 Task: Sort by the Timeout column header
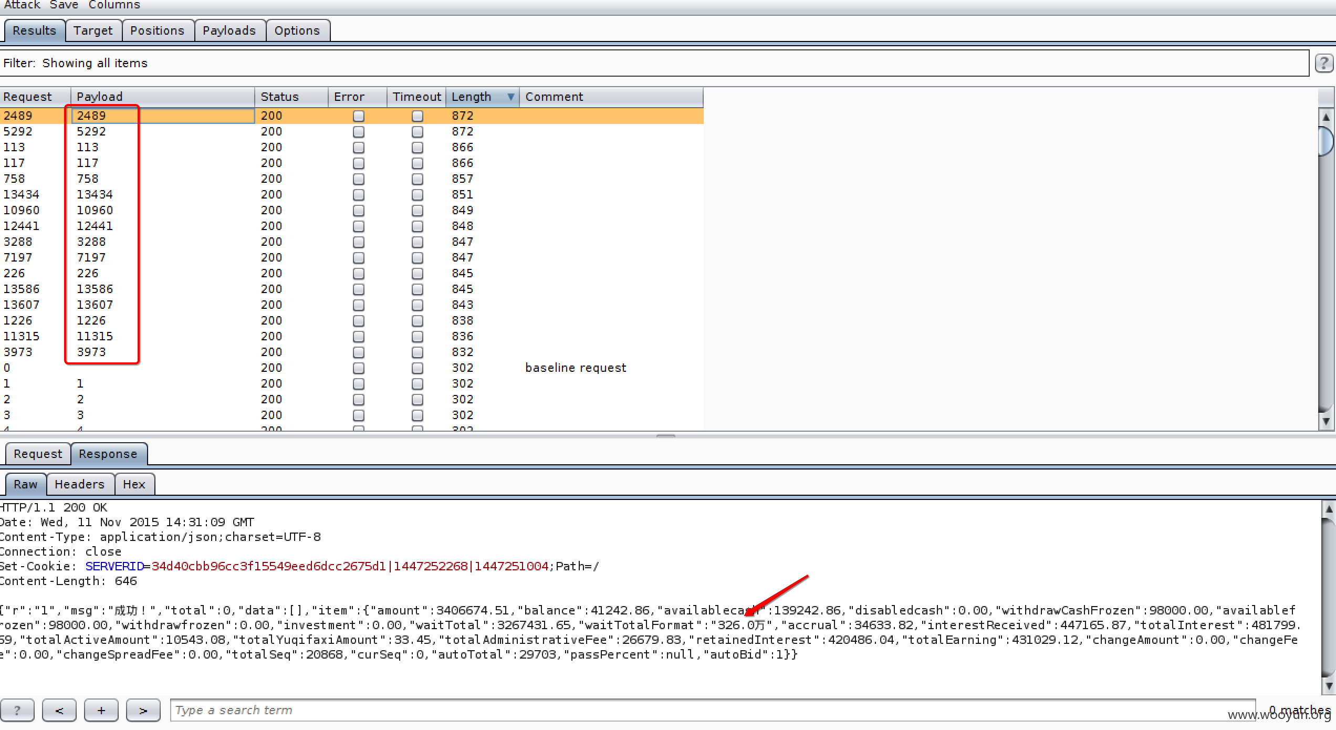(417, 97)
